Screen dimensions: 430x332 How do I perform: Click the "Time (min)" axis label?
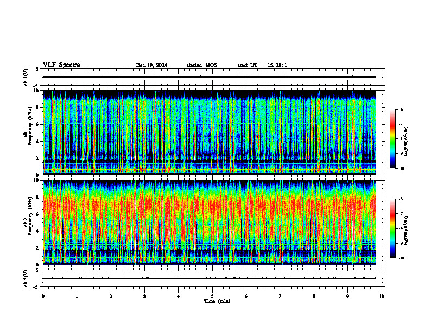pyautogui.click(x=217, y=301)
